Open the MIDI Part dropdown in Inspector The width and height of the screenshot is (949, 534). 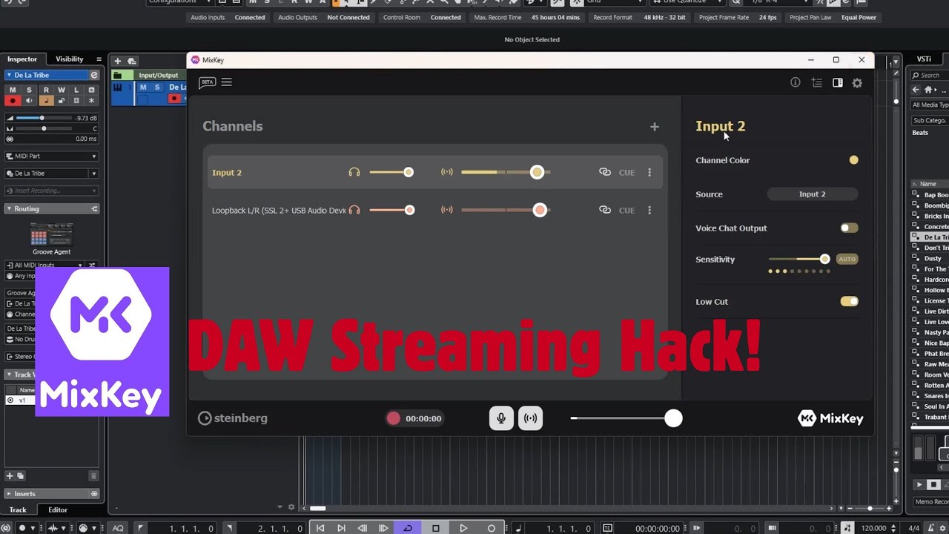[x=51, y=156]
